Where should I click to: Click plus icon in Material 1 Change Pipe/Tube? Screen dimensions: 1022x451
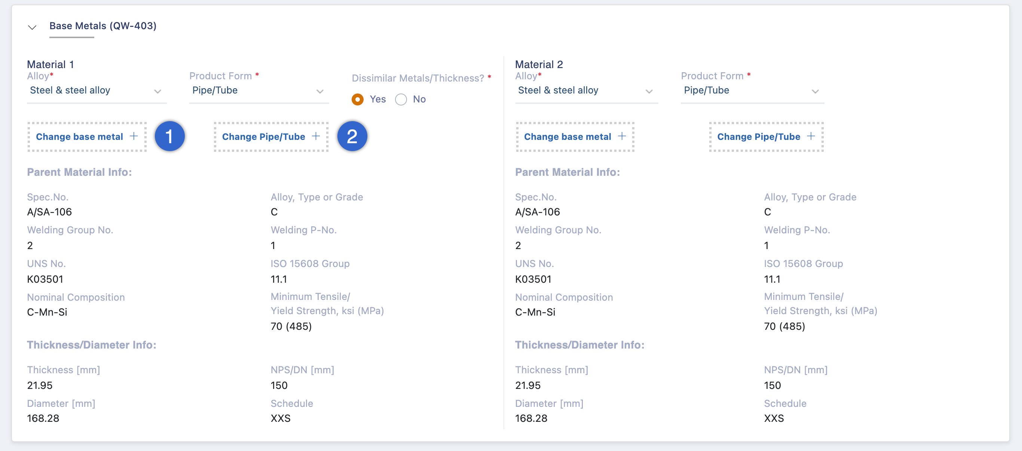pos(316,136)
